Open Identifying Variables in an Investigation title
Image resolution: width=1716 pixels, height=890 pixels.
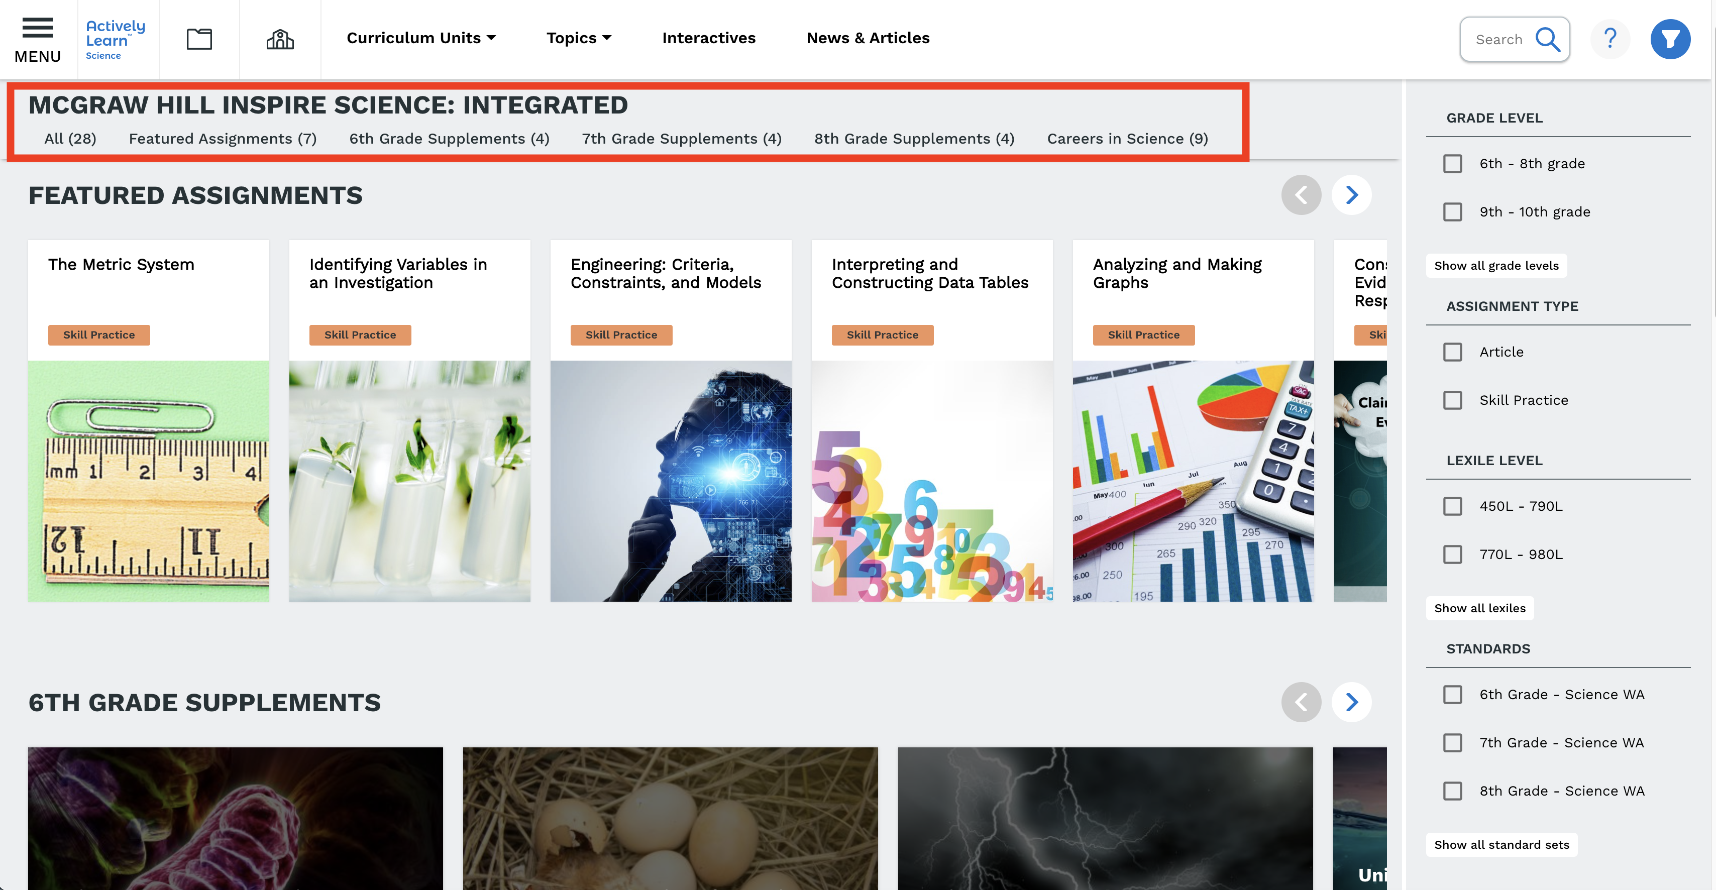398,273
